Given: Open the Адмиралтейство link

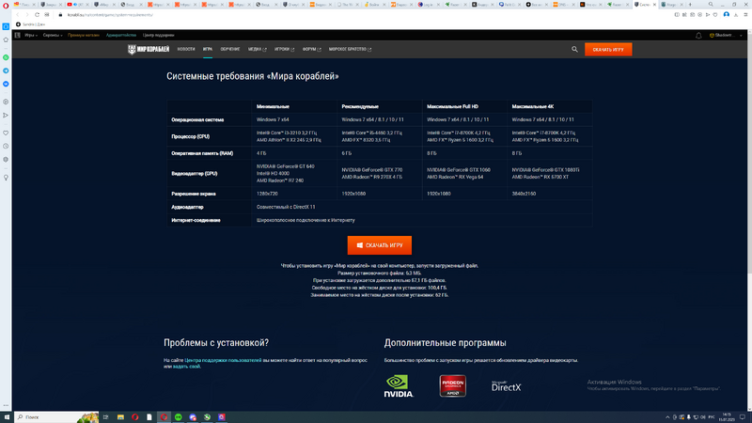Looking at the screenshot, I should tap(121, 35).
